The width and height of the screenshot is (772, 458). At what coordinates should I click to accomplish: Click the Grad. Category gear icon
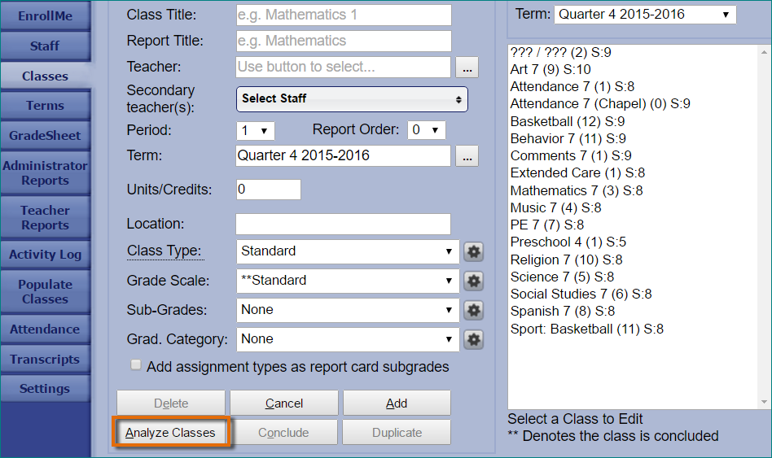pyautogui.click(x=473, y=339)
